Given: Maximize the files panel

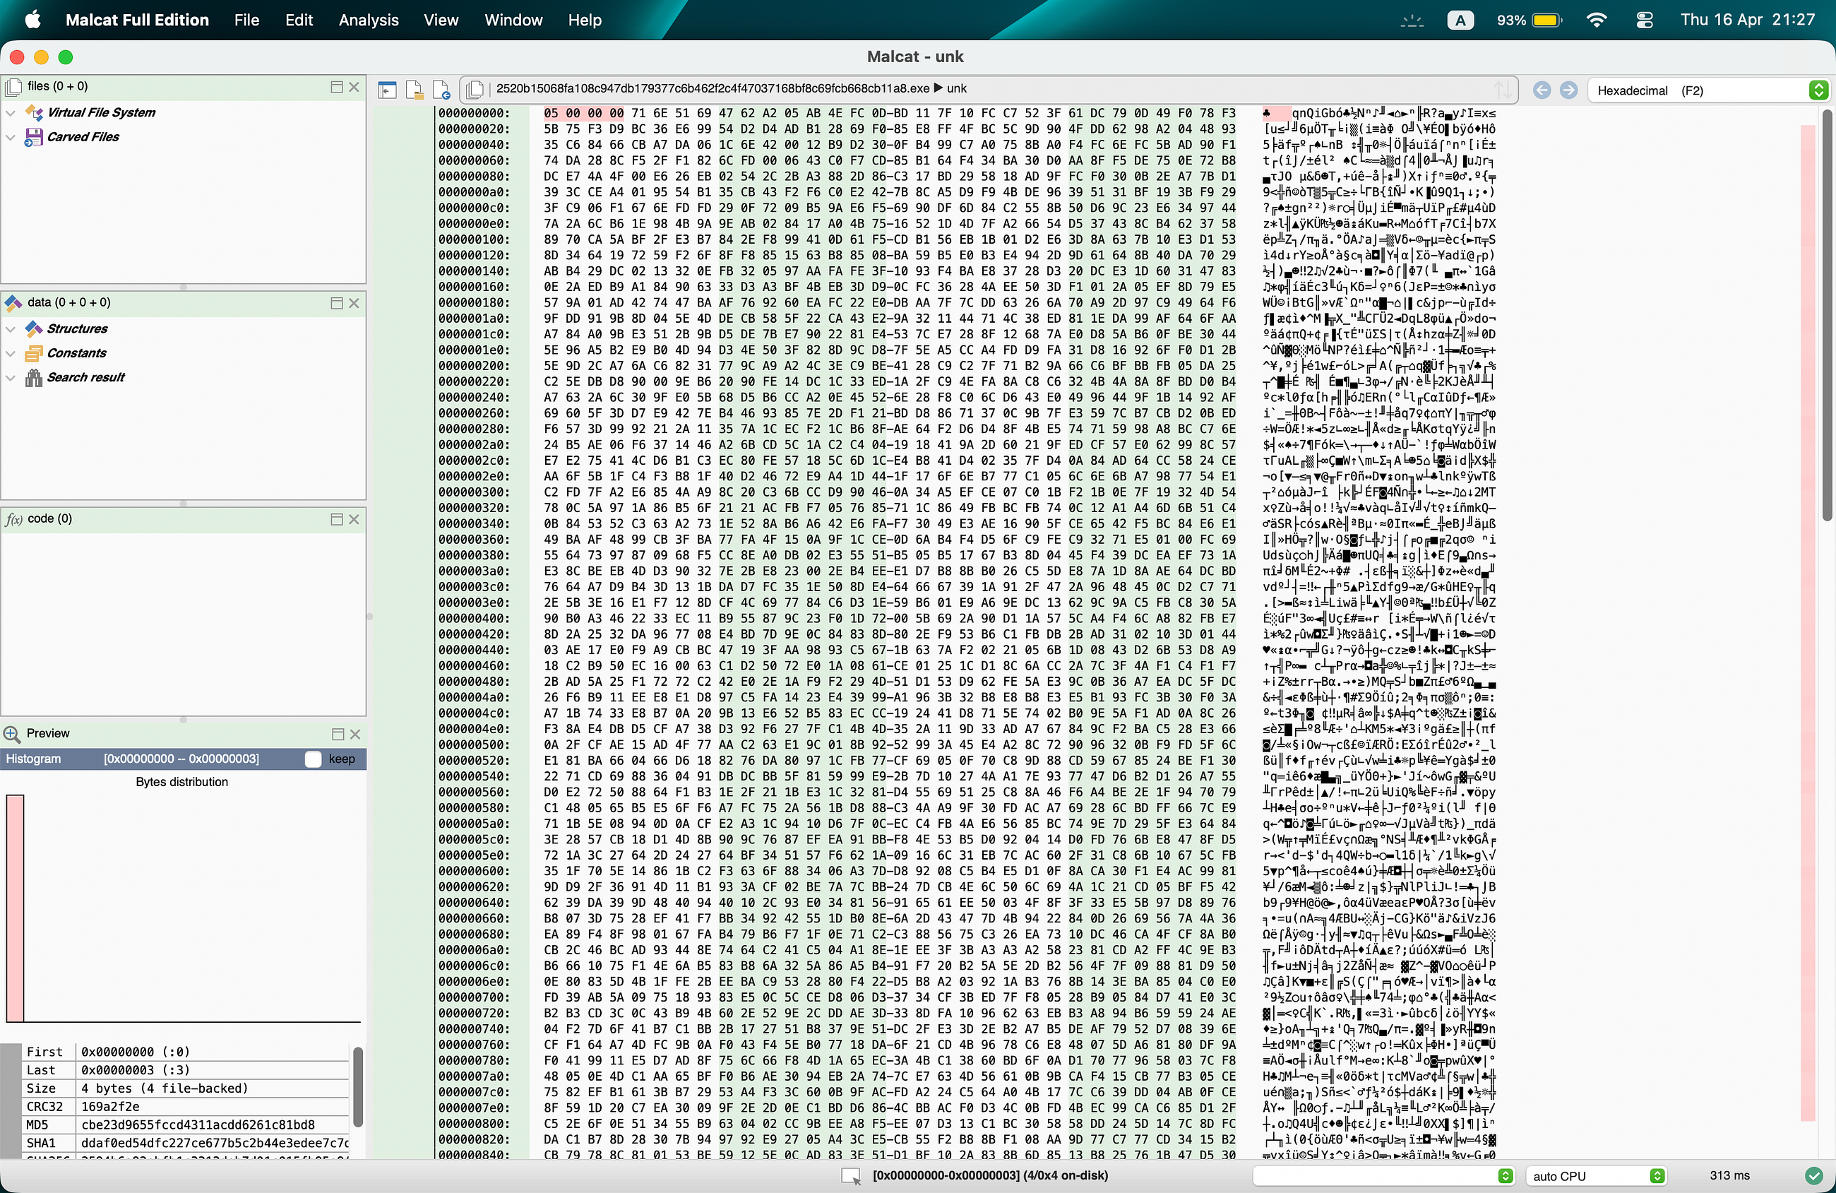Looking at the screenshot, I should pos(336,86).
